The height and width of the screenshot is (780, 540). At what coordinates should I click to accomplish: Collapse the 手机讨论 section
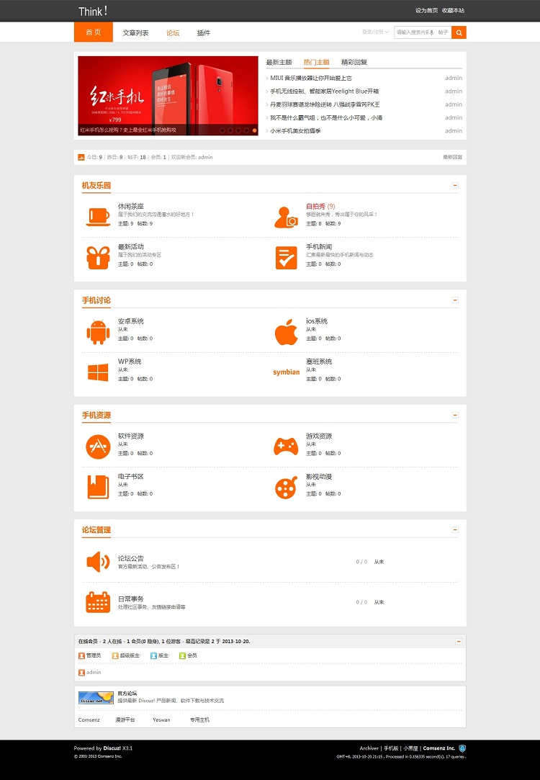(455, 300)
